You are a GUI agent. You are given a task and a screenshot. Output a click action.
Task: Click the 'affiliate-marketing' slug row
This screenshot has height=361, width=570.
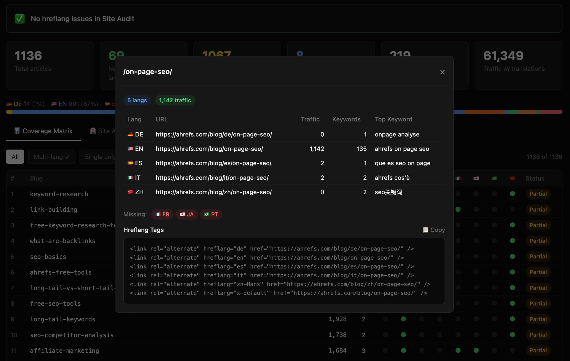65,351
